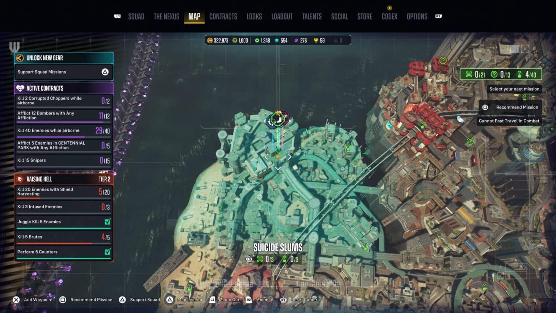Click the right-side Recommend Mission label
This screenshot has width=556, height=313.
517,107
